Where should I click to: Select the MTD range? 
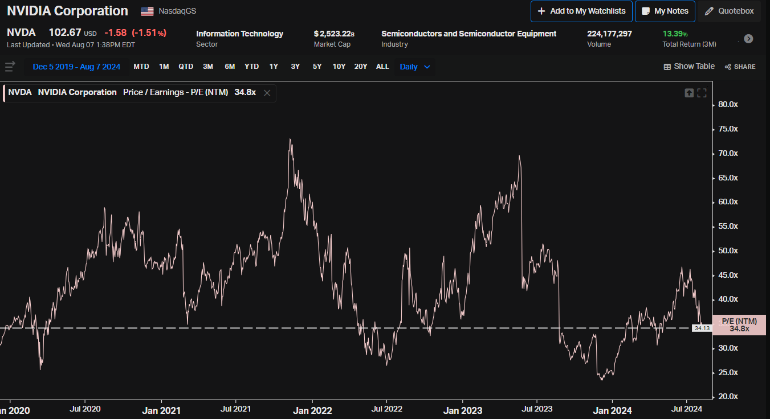(x=141, y=67)
